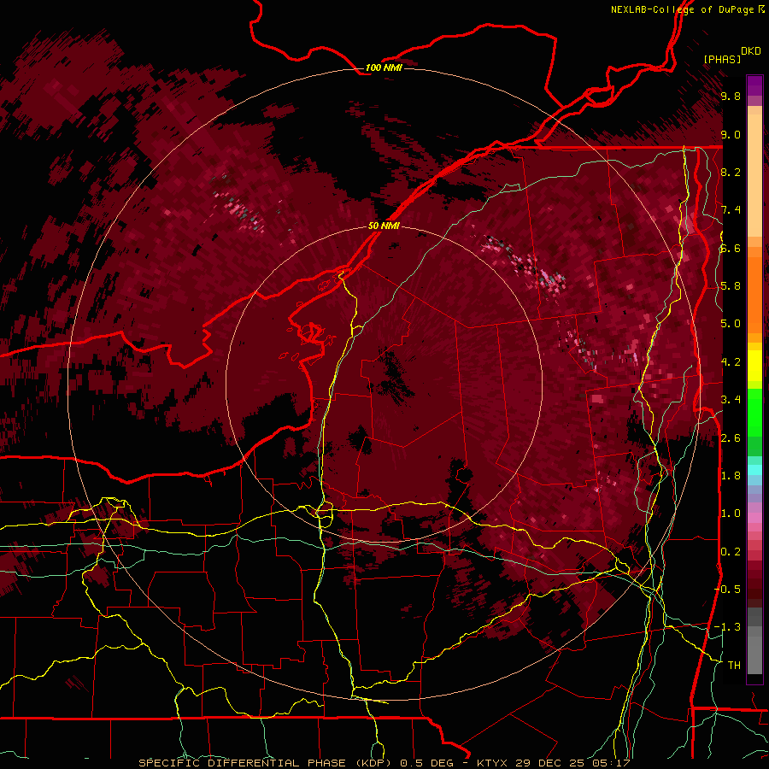The height and width of the screenshot is (769, 769).
Task: Click the 50 NMI range ring label
Action: pyautogui.click(x=384, y=226)
